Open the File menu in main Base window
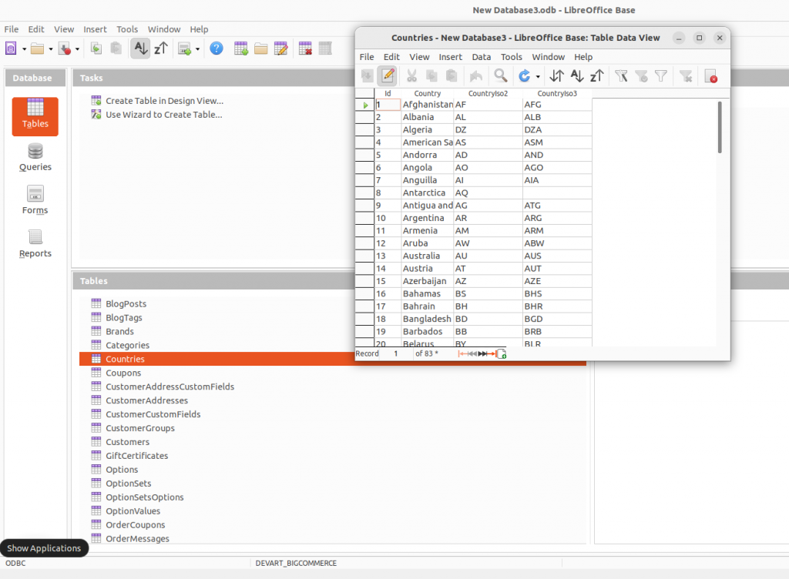Screen dimensions: 789x579 (x=11, y=29)
